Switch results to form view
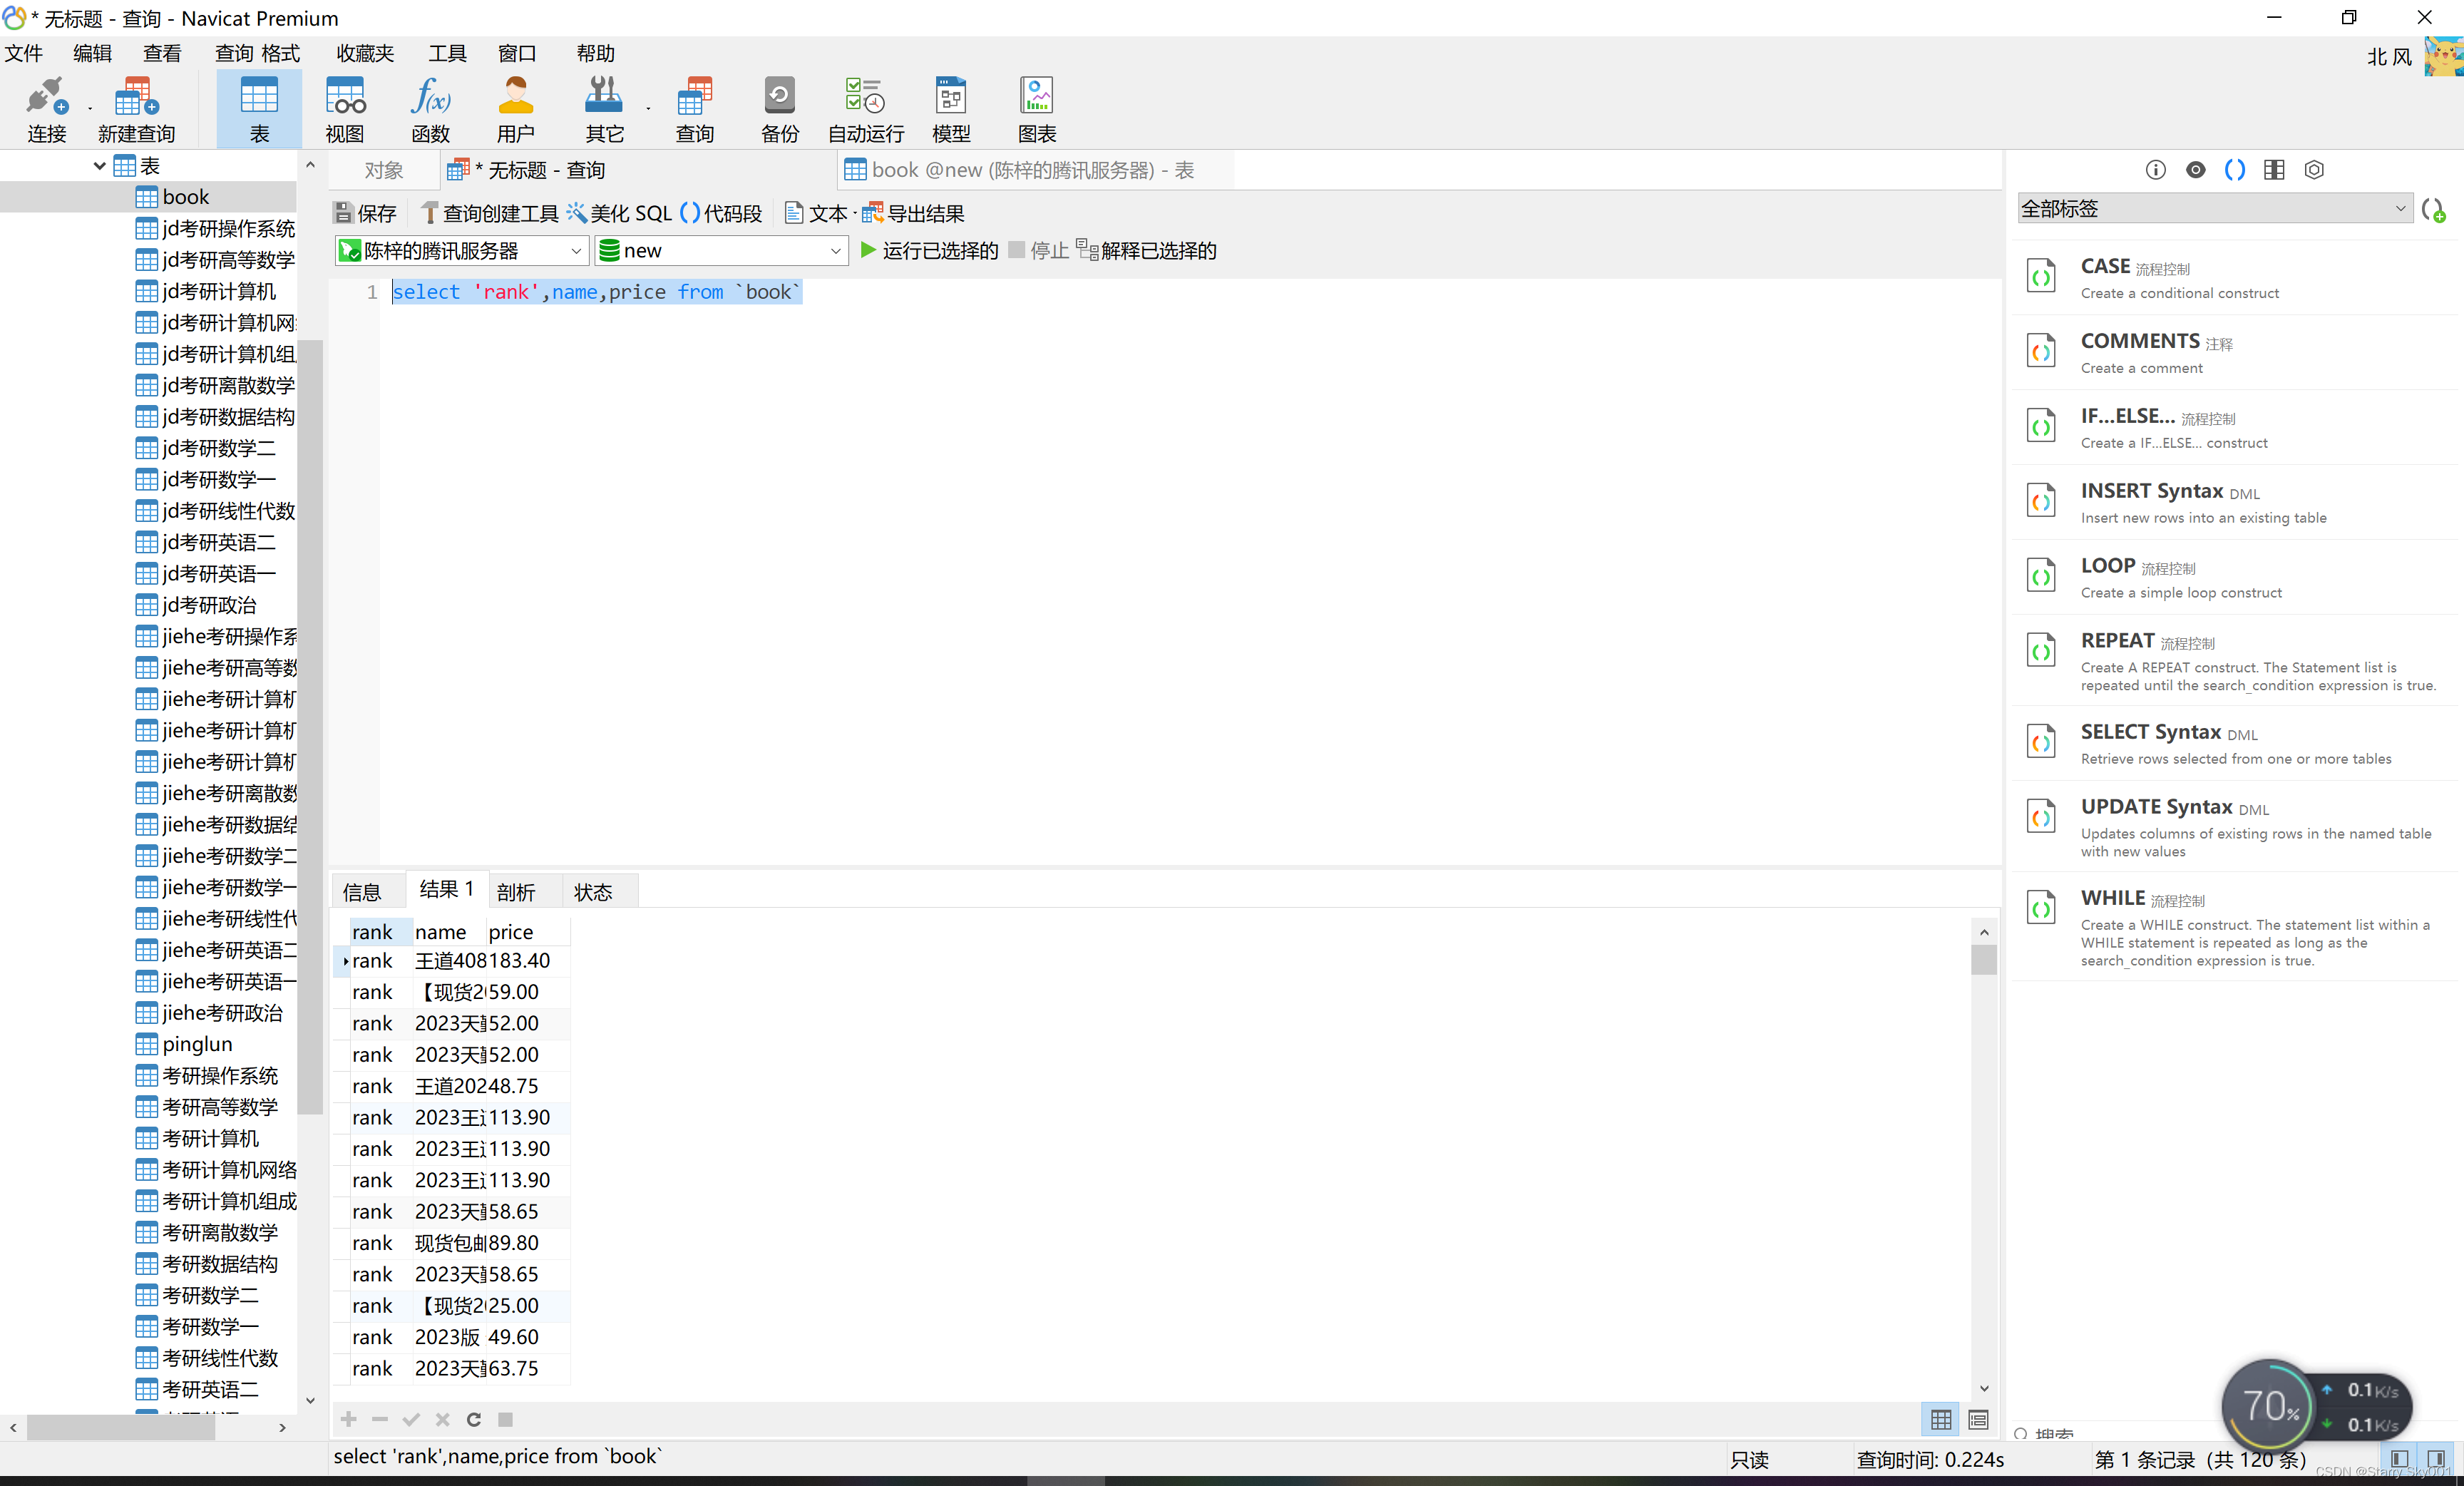This screenshot has width=2464, height=1486. [1978, 1418]
